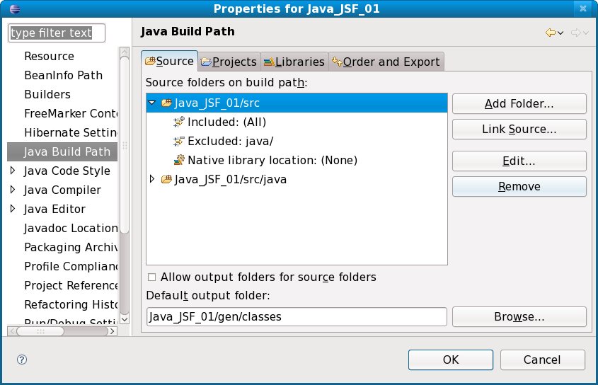This screenshot has width=598, height=385.
Task: Click the Java_JSF_01/src folder icon
Action: (167, 103)
